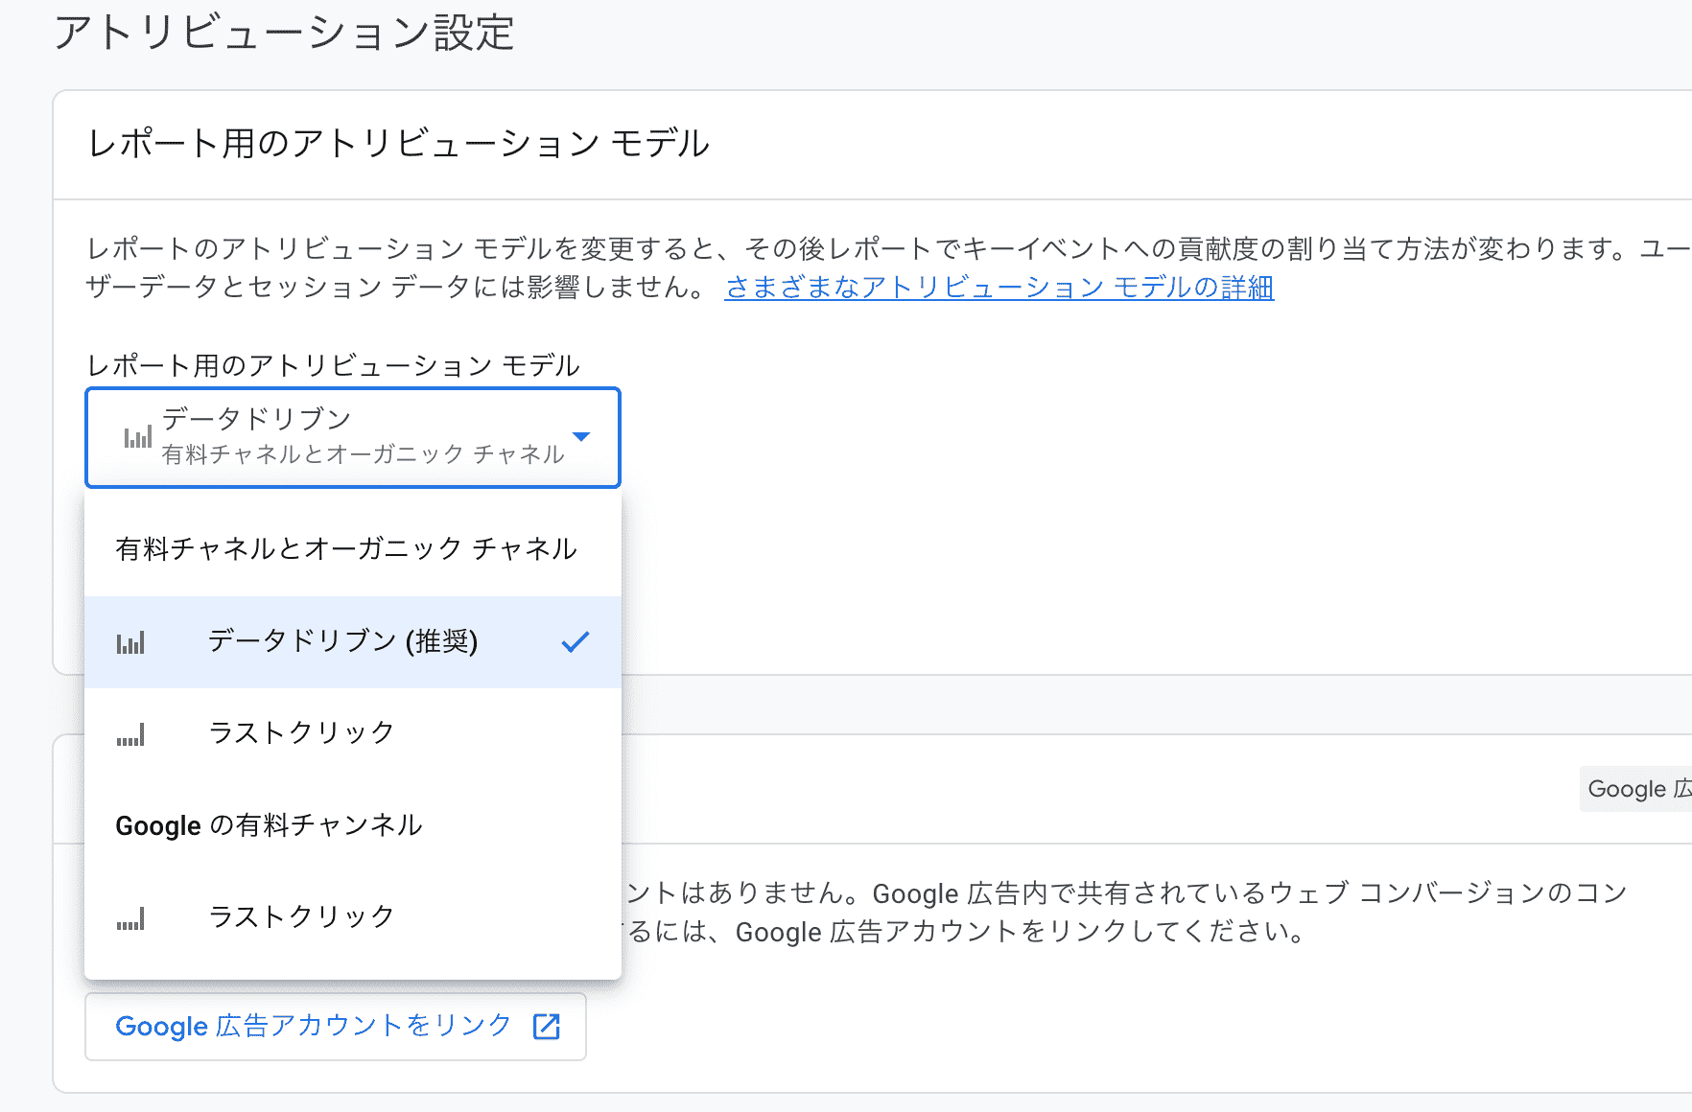This screenshot has width=1692, height=1112.
Task: Open さまざまなアトリビューション モデルの詳細 link
Action: 999,288
